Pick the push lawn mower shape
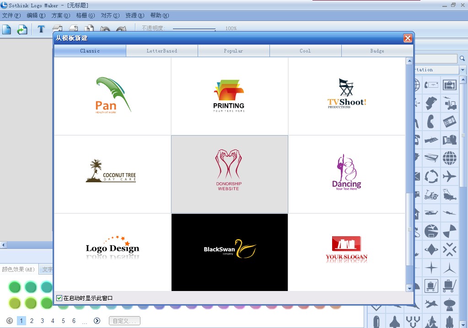Screen dimensions: 468x328 (450, 194)
